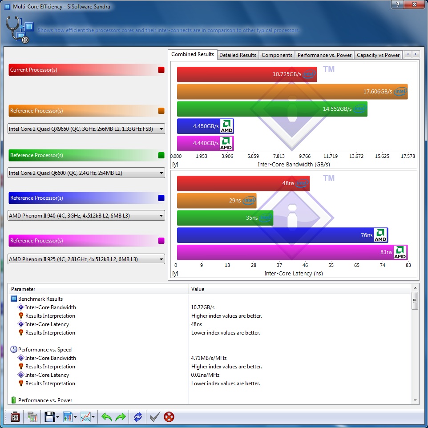Image resolution: width=428 pixels, height=428 pixels.
Task: Click the rank results engine icon
Action: tap(32, 417)
